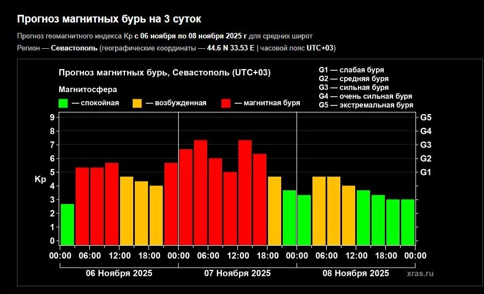
Task: Click the '07 Ноября 2025' date label
Action: [237, 273]
